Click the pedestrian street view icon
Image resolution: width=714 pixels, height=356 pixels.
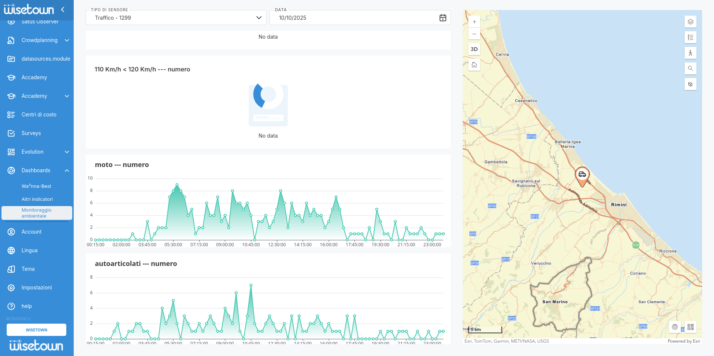tap(690, 53)
